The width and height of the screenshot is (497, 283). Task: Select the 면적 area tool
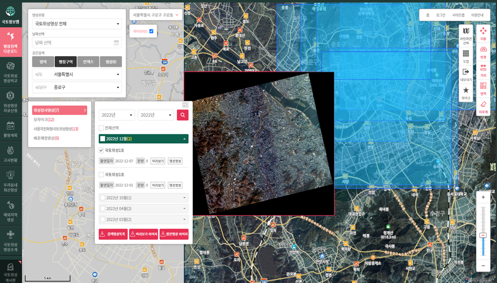483,89
